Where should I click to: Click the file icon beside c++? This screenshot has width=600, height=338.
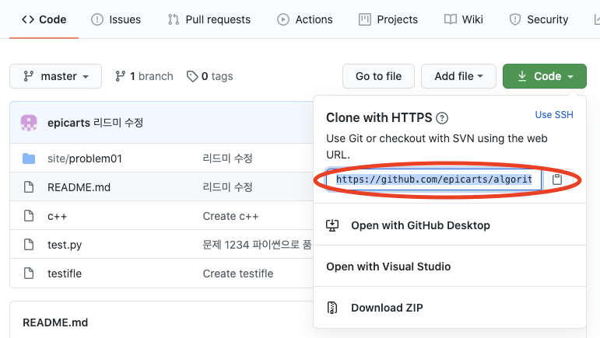pos(29,216)
